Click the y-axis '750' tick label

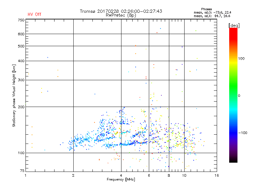(21, 20)
